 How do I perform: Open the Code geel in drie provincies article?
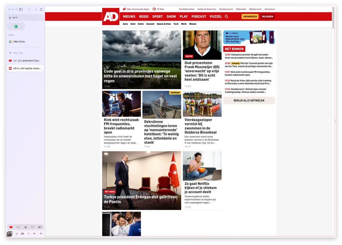coord(142,60)
